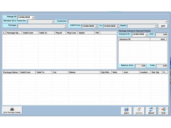Viewport: 171px width, 128px height.
Task: Click the Bal. Qty column header
Action: click(x=156, y=72)
